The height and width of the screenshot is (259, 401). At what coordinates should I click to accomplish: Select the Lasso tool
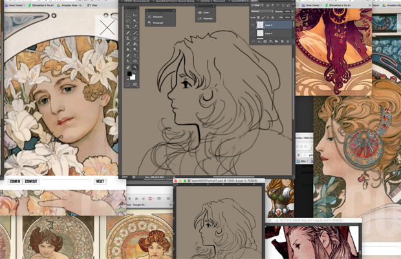click(x=128, y=21)
